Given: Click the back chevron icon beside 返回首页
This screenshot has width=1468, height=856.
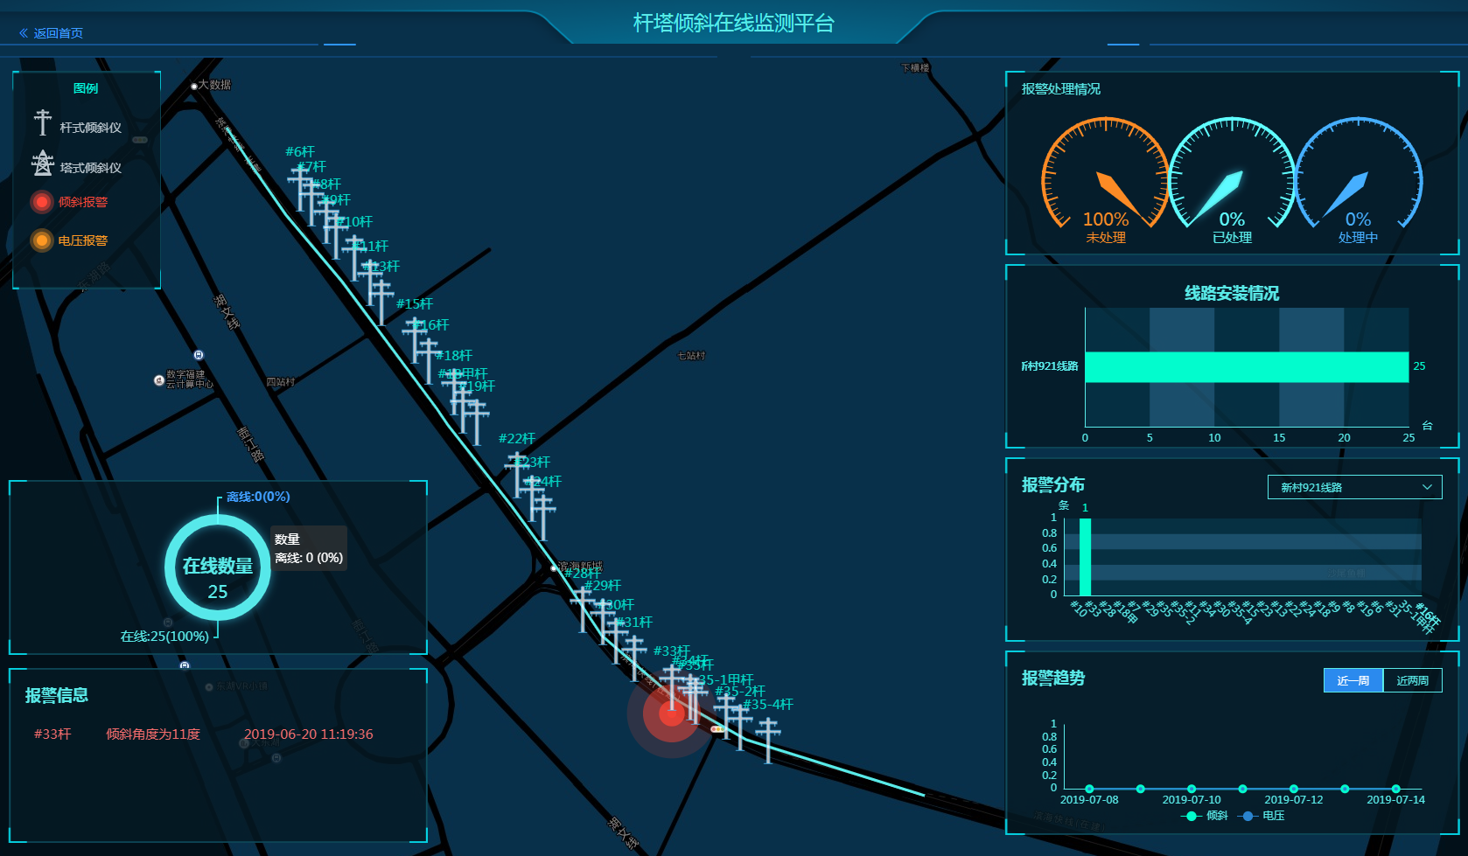Looking at the screenshot, I should pyautogui.click(x=24, y=33).
